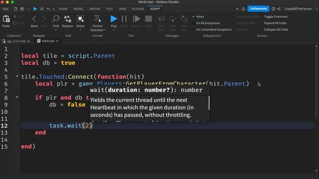This screenshot has width=319, height=179.
Task: Click the Paste clipboard icon
Action: coord(6,19)
